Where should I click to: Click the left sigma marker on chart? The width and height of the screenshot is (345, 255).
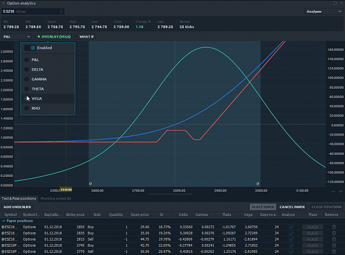pyautogui.click(x=91, y=184)
